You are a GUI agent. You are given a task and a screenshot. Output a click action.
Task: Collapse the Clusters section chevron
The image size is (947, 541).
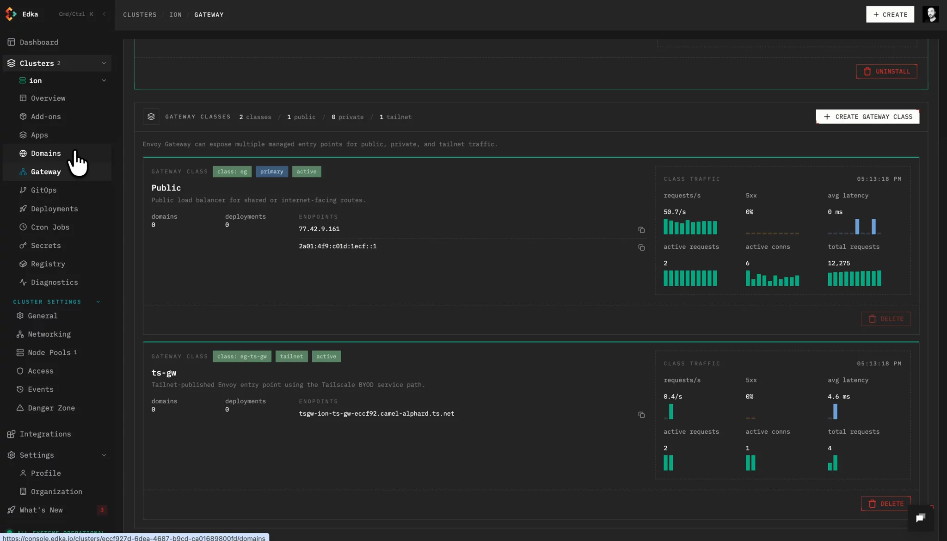tap(104, 63)
